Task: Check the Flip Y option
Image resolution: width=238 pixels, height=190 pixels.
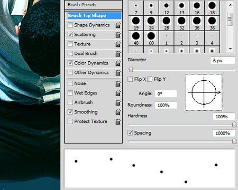Action: (150, 79)
